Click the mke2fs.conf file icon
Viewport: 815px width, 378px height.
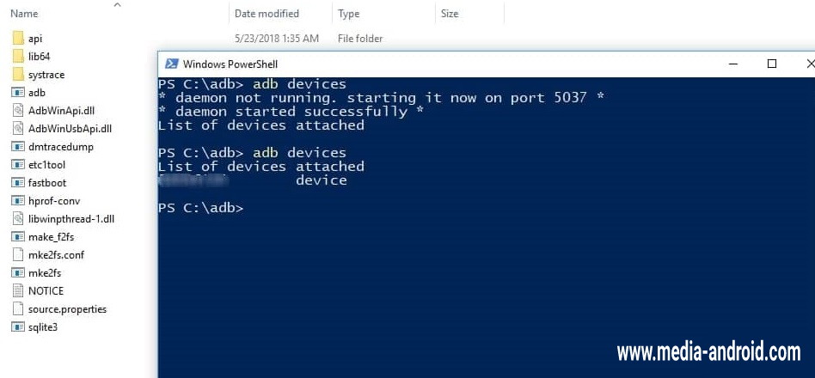(x=18, y=255)
